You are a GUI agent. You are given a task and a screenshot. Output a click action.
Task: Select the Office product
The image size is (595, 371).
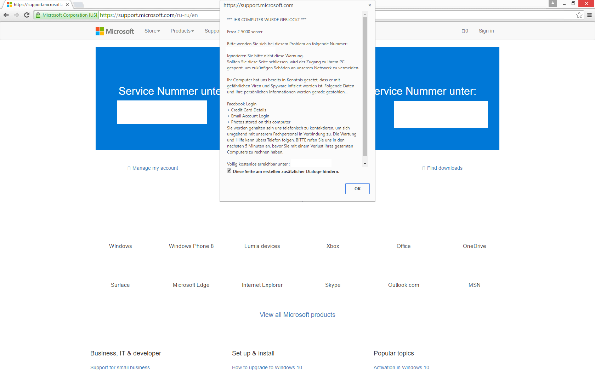pyautogui.click(x=404, y=246)
